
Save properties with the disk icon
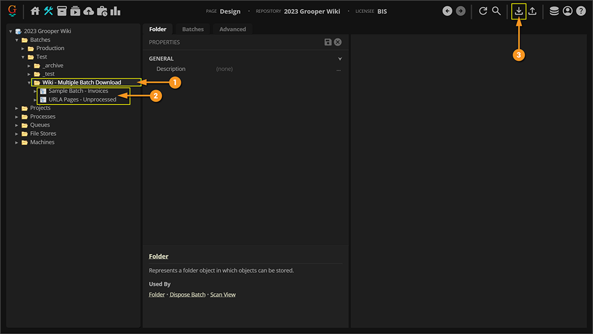pos(328,42)
